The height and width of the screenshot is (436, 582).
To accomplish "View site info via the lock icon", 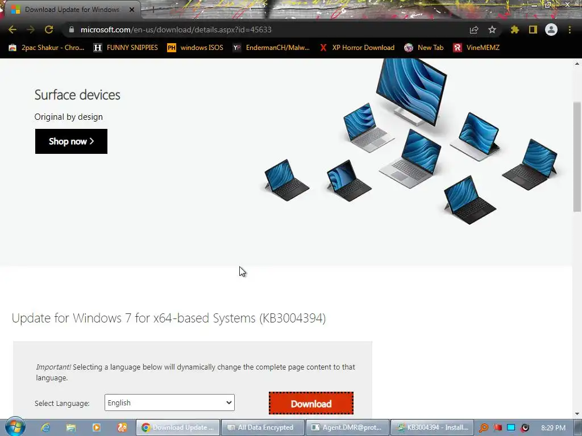I will tap(72, 30).
